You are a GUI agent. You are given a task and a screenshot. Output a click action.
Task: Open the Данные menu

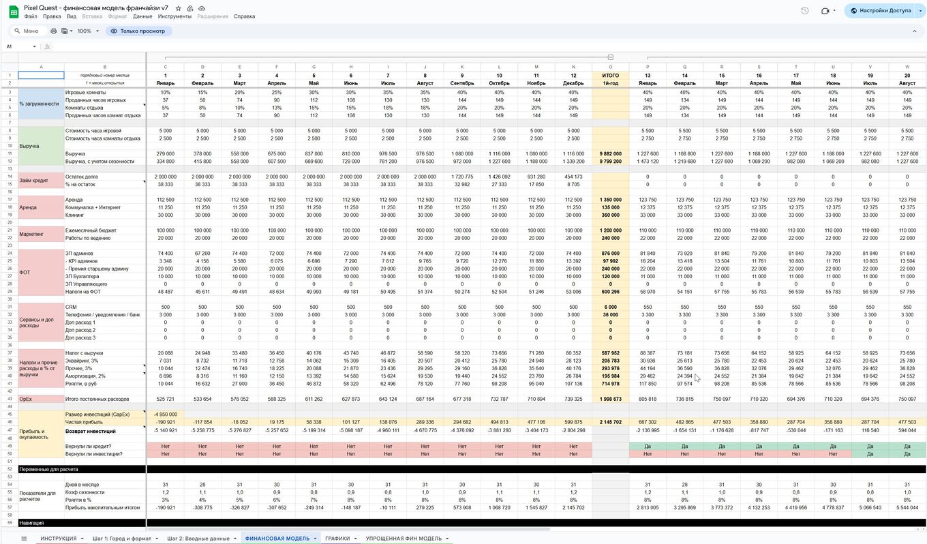142,16
